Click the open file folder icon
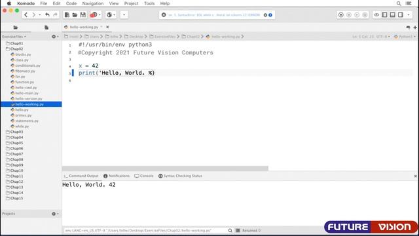Viewport: 419px width, 236px height. pos(75,14)
